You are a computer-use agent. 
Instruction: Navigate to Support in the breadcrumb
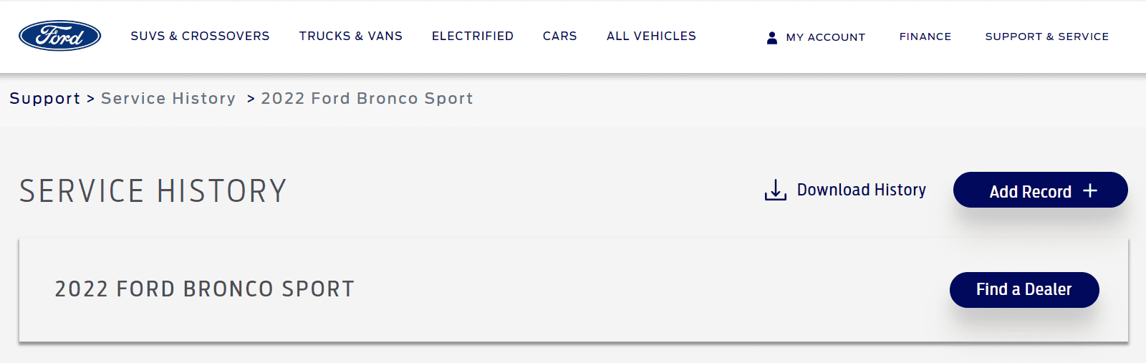(x=45, y=98)
